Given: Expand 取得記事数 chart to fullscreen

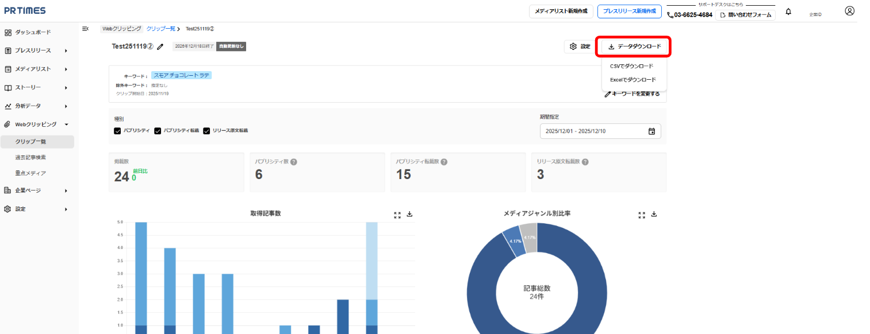Looking at the screenshot, I should click(397, 215).
